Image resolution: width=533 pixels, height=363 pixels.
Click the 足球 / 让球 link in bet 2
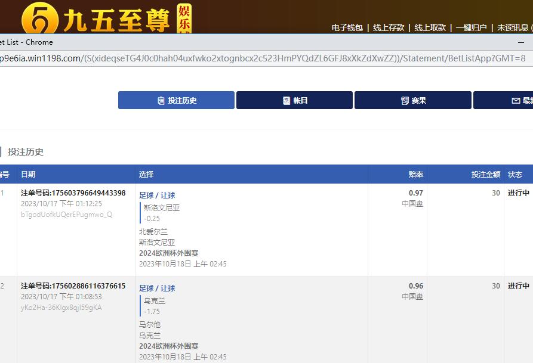click(157, 288)
